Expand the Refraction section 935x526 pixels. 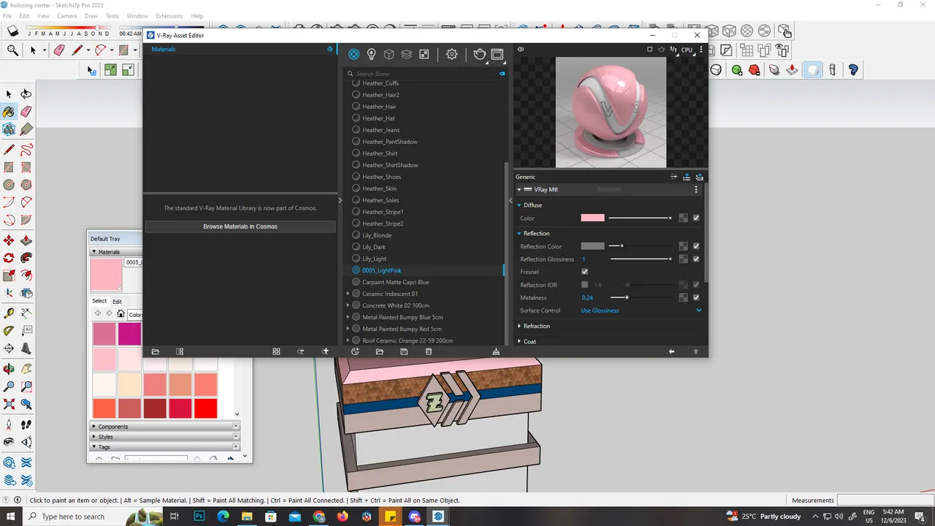point(519,326)
